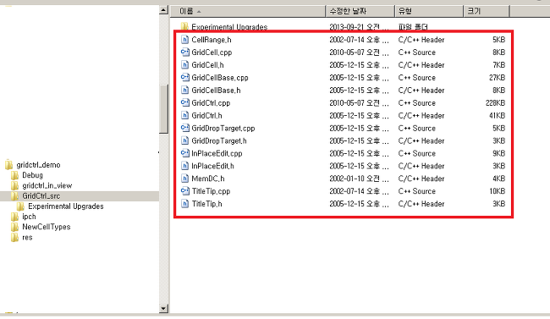The width and height of the screenshot is (550, 319).
Task: Click the GridCellBase.h file icon
Action: click(x=184, y=91)
